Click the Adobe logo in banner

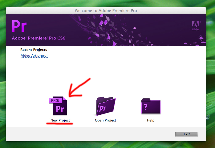[196, 26]
